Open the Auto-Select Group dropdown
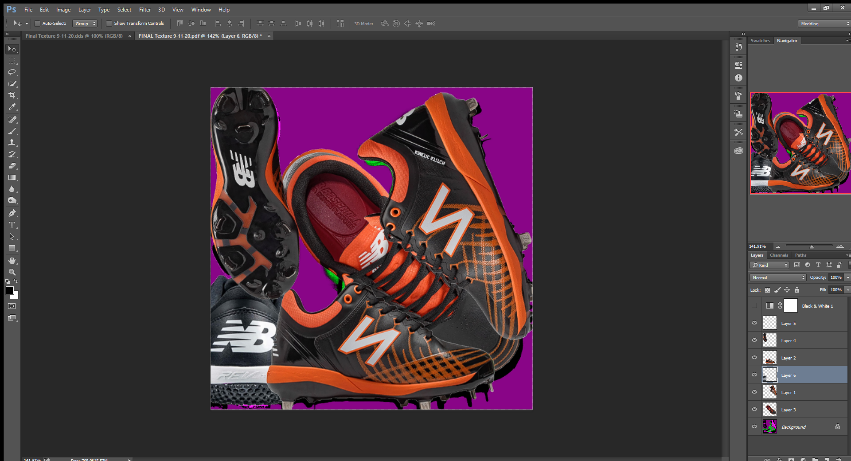The width and height of the screenshot is (851, 461). 85,23
